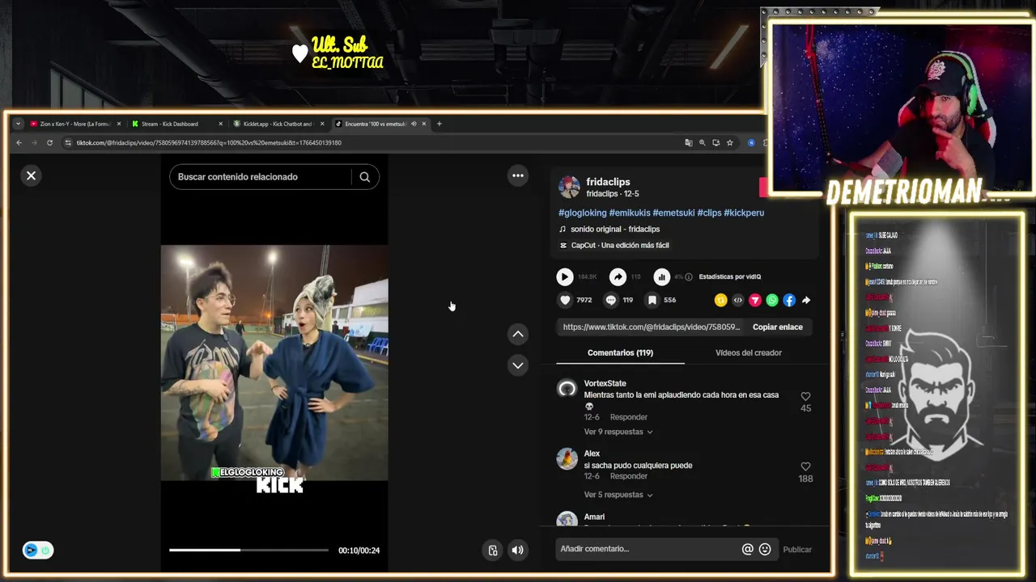Switch to 'Comentarios (119)' tab
This screenshot has width=1036, height=582.
tap(620, 353)
